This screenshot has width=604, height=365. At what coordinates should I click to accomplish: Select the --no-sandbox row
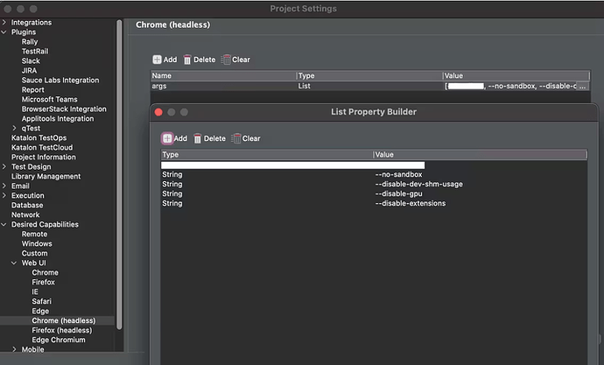point(374,174)
